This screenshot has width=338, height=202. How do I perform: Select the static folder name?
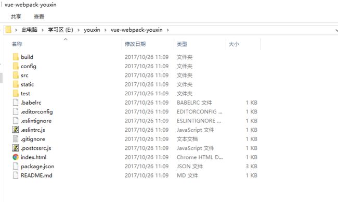27,84
